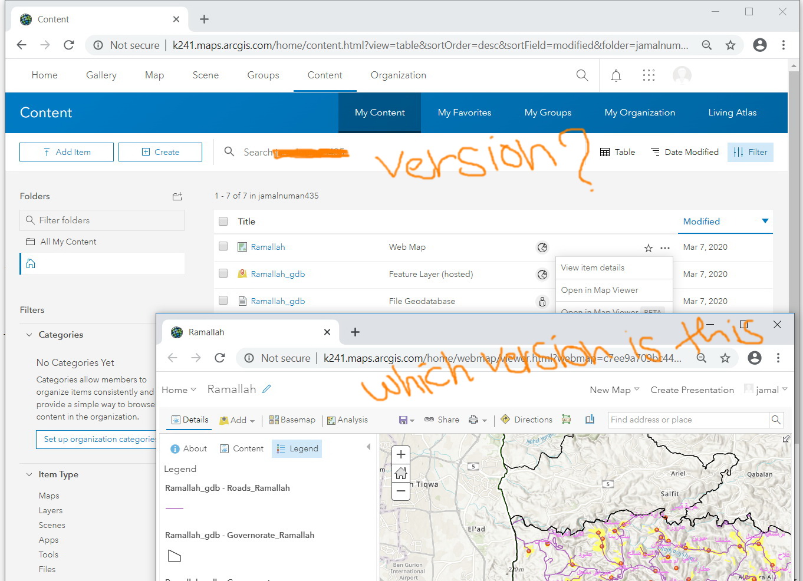The height and width of the screenshot is (581, 803).
Task: Open search in the ArcGIS top navigation
Action: pos(582,75)
